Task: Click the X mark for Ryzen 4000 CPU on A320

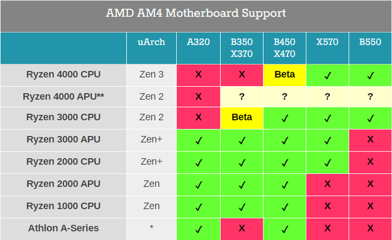Action: (x=198, y=75)
